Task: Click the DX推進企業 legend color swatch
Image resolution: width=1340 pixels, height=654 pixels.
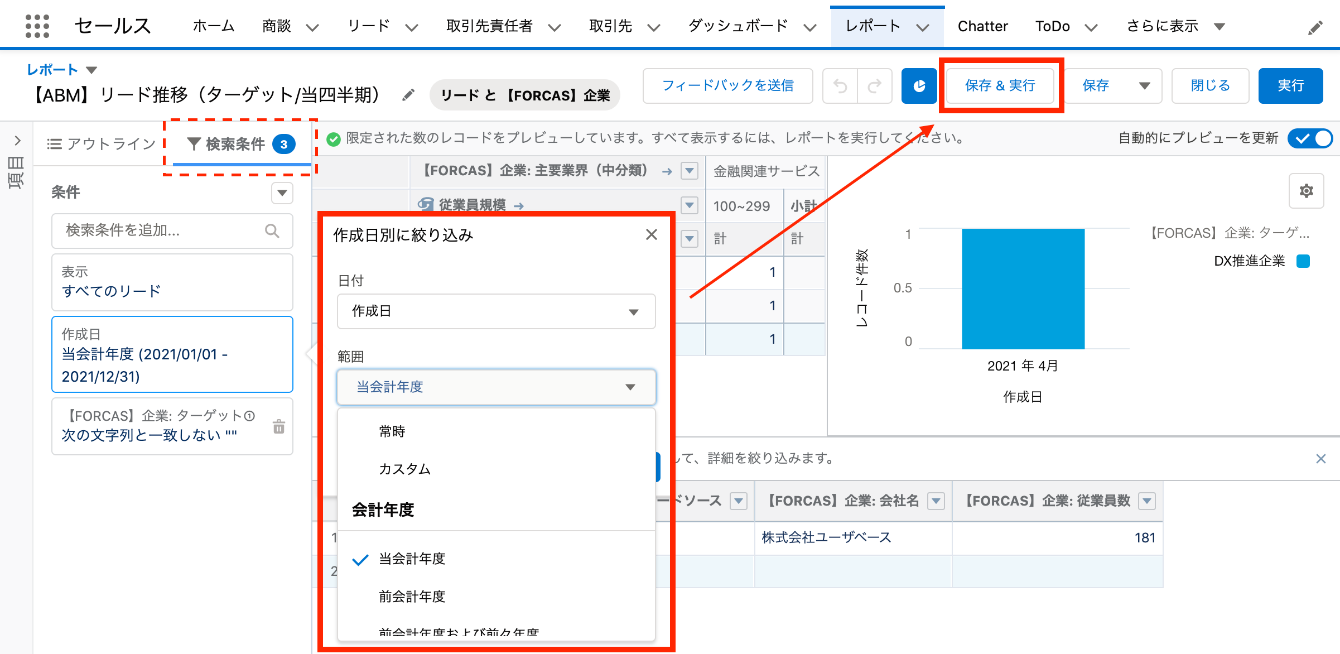Action: click(x=1303, y=261)
